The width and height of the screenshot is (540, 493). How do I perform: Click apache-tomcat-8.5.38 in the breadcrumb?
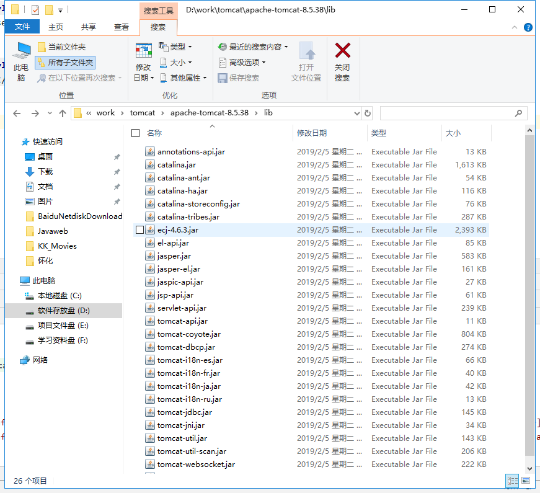(x=210, y=113)
